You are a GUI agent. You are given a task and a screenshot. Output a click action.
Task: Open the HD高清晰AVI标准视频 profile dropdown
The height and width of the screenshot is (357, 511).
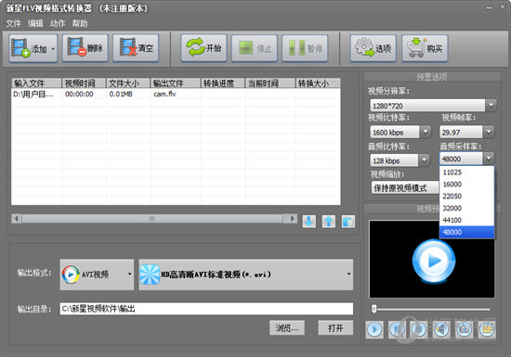point(246,274)
